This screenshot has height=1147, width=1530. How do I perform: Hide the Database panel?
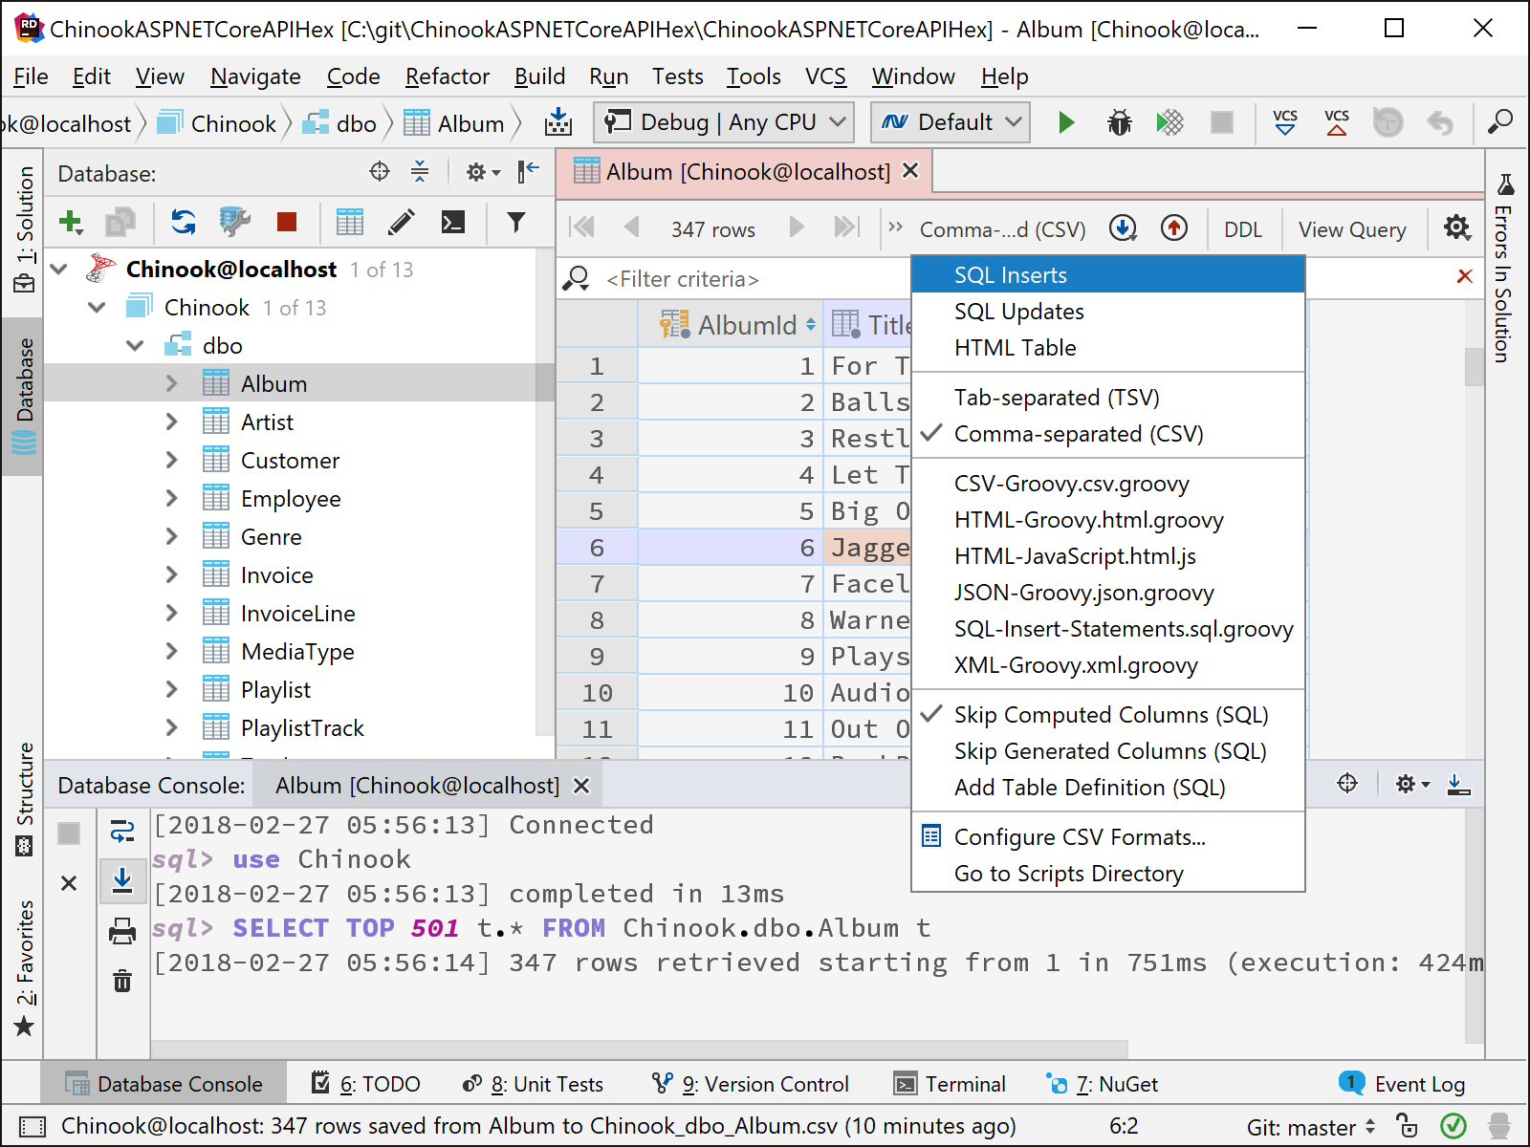pyautogui.click(x=528, y=172)
